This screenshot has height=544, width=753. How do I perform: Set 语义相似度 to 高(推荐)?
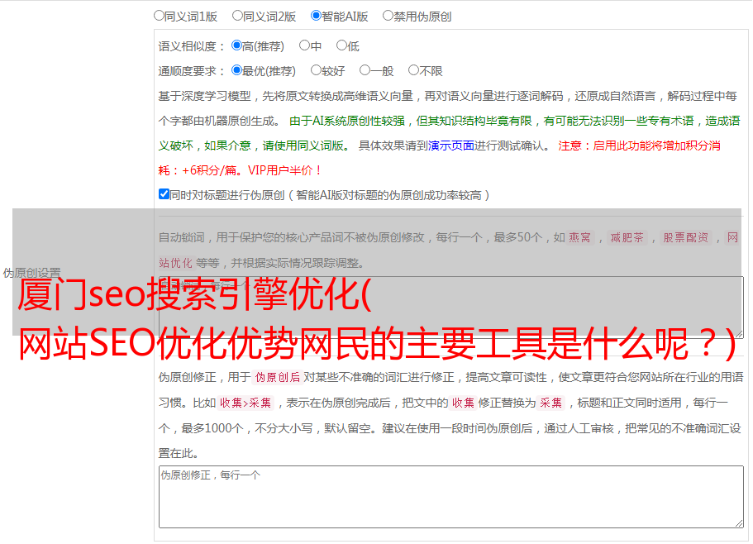(236, 45)
